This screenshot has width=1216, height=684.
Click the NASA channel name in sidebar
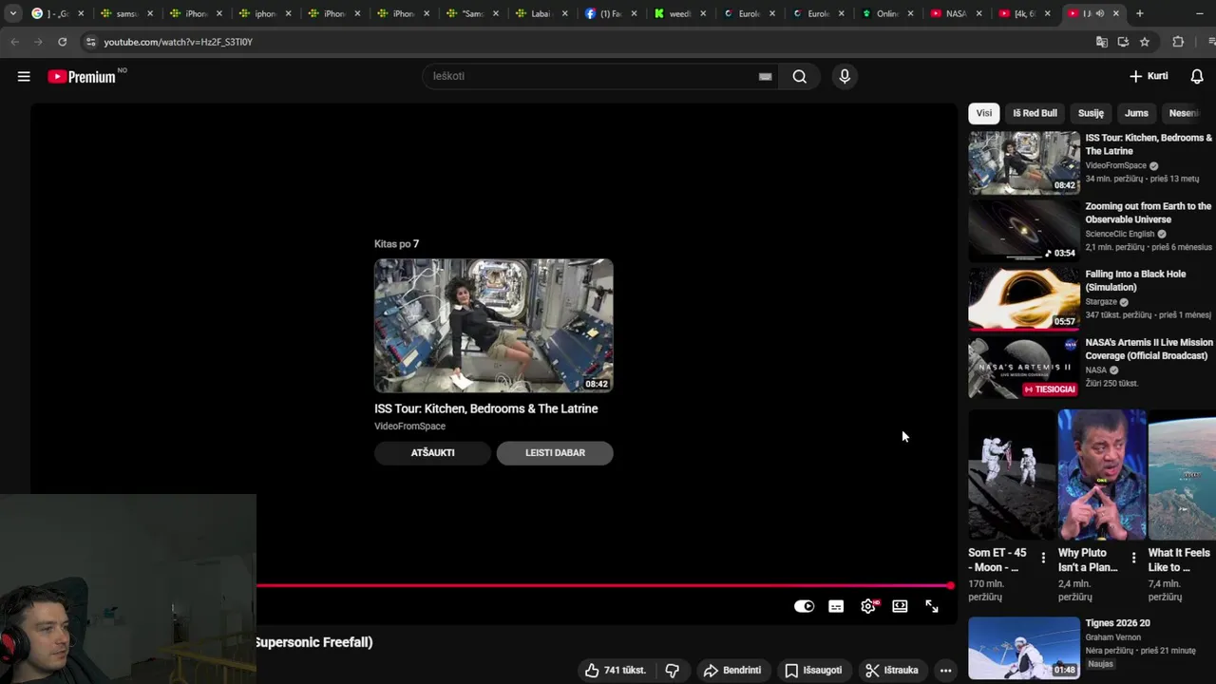point(1096,370)
